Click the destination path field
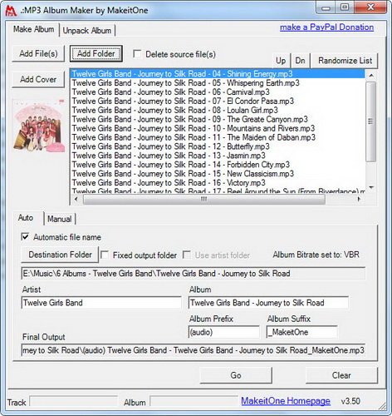The width and height of the screenshot is (392, 416). click(x=194, y=274)
